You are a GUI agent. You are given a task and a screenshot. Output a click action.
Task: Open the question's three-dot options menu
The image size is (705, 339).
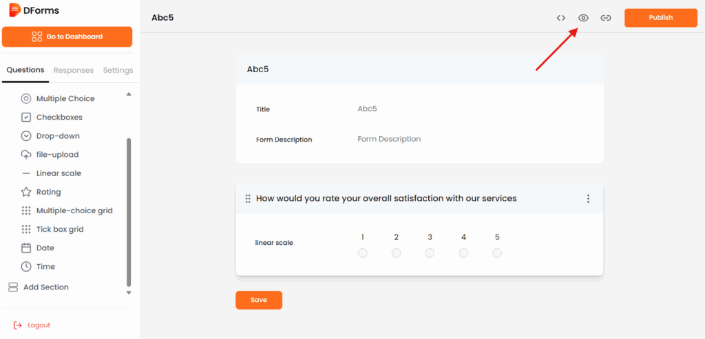point(588,199)
